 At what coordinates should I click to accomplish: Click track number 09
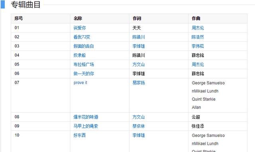[x=17, y=126]
